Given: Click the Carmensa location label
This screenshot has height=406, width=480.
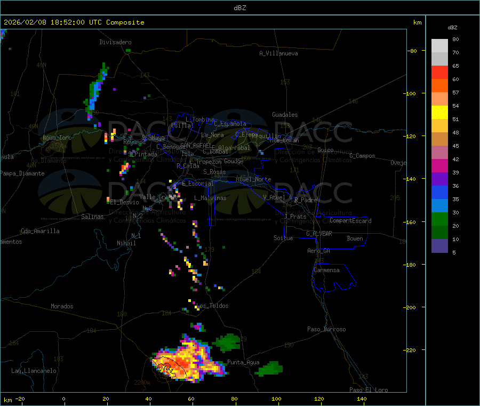Looking at the screenshot, I should click(x=326, y=270).
